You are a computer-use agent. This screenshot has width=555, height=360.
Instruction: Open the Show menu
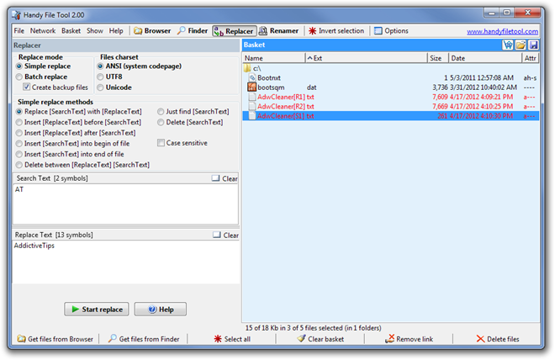(x=95, y=31)
